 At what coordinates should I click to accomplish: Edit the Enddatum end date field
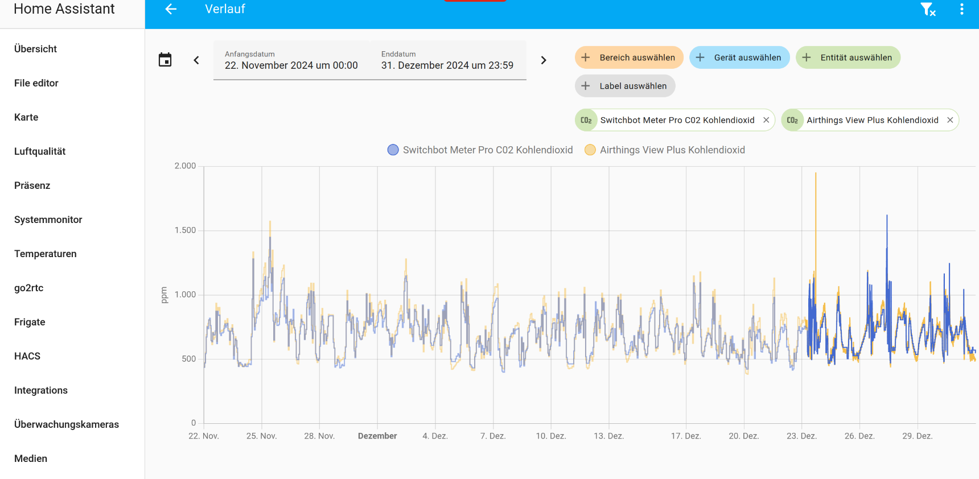point(448,60)
